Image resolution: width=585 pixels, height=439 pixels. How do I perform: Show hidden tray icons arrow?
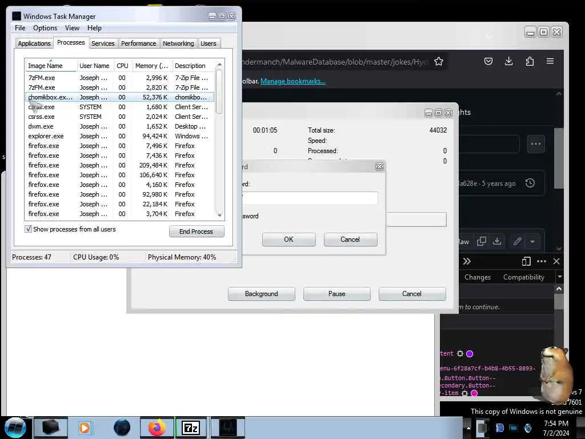tap(468, 428)
